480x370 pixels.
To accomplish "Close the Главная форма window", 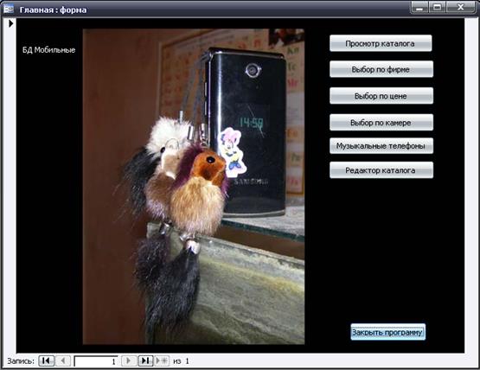I will coord(461,7).
